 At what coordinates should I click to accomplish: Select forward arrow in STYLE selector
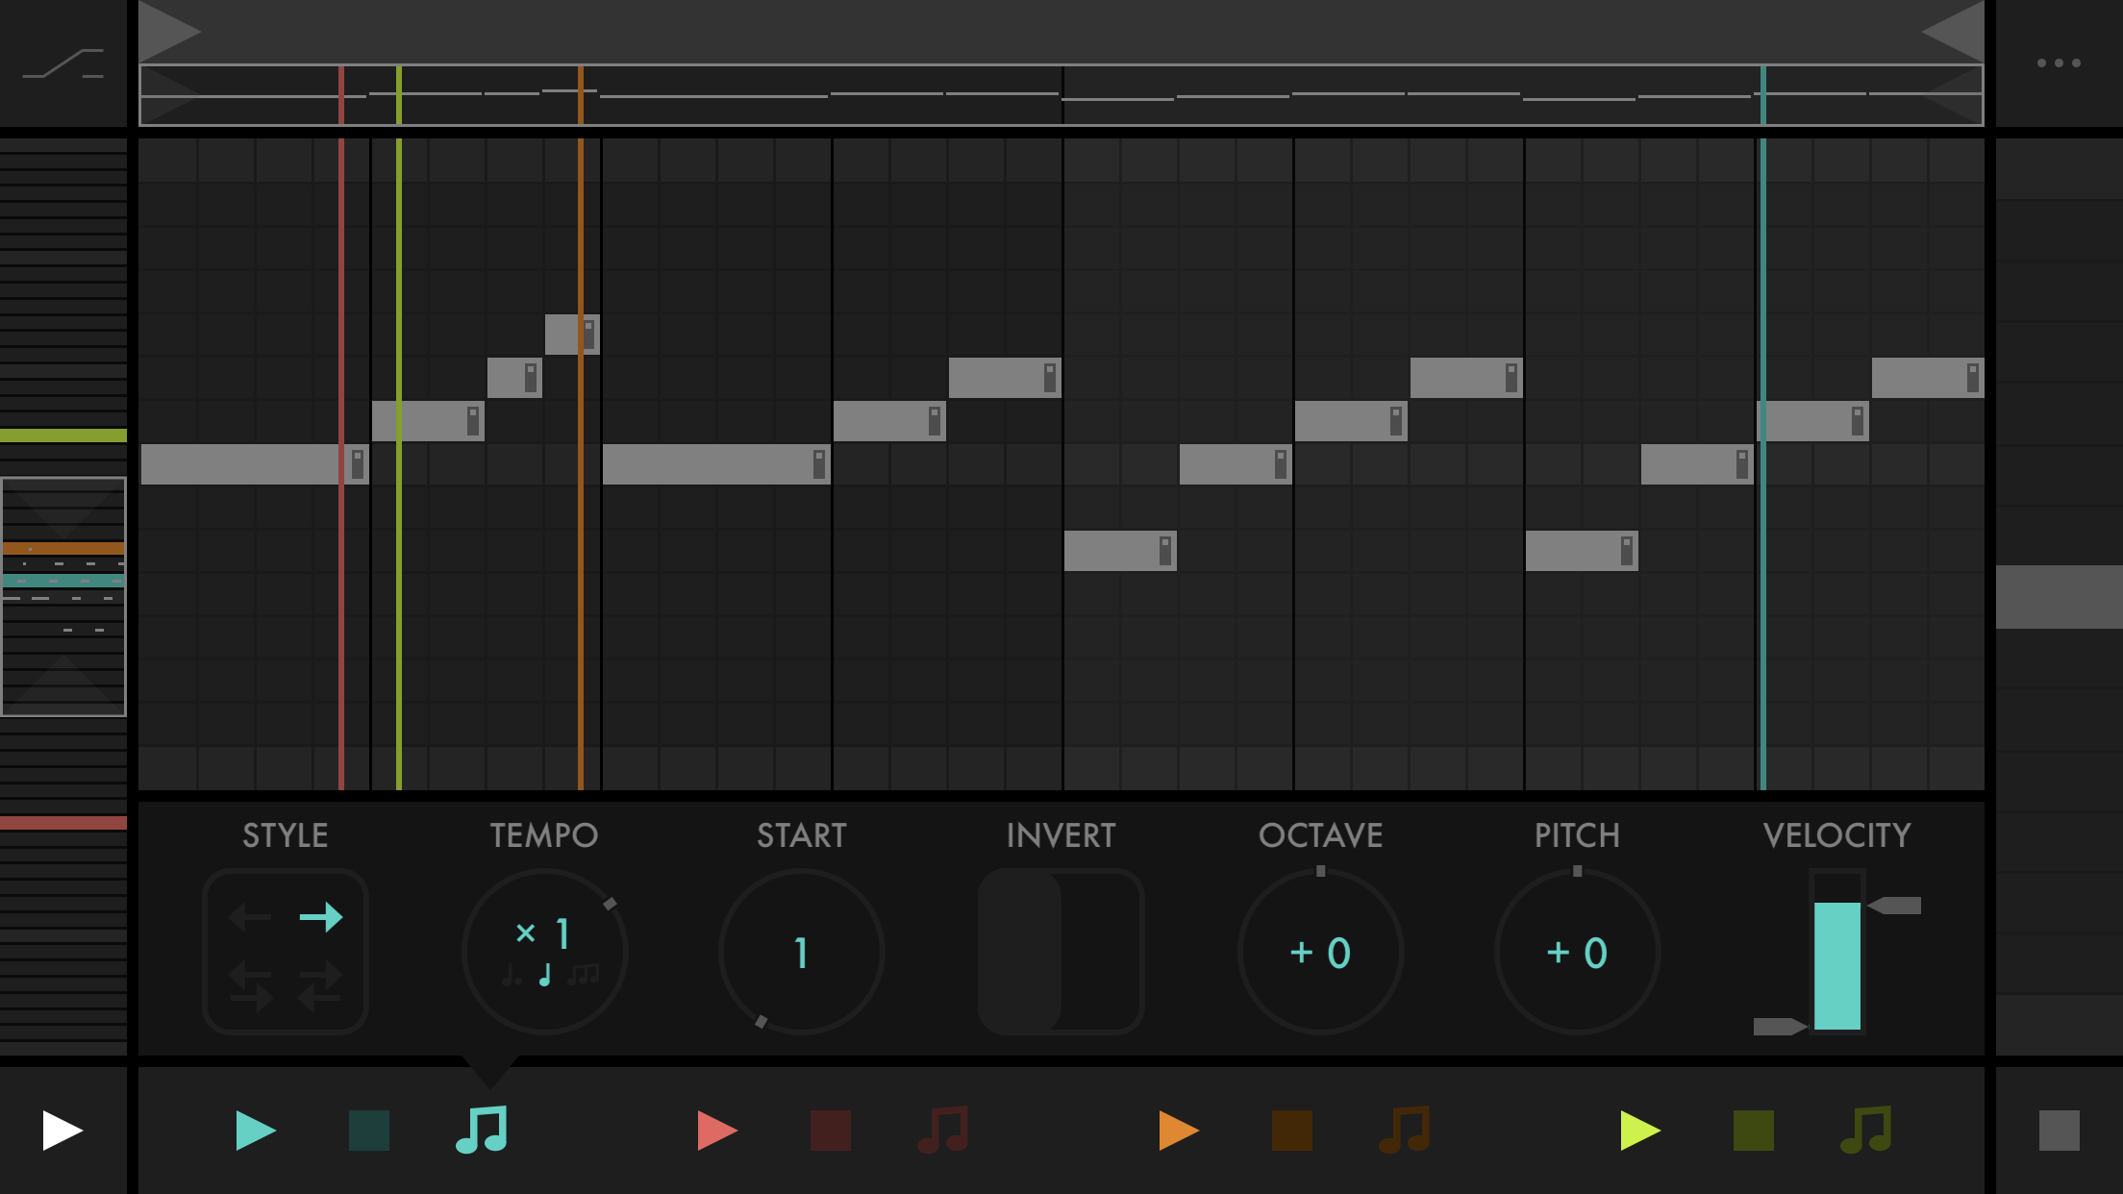pyautogui.click(x=321, y=917)
